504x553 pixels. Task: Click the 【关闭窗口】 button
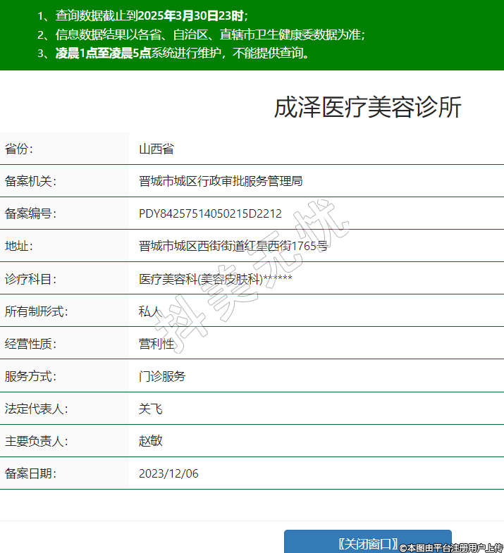point(367,542)
